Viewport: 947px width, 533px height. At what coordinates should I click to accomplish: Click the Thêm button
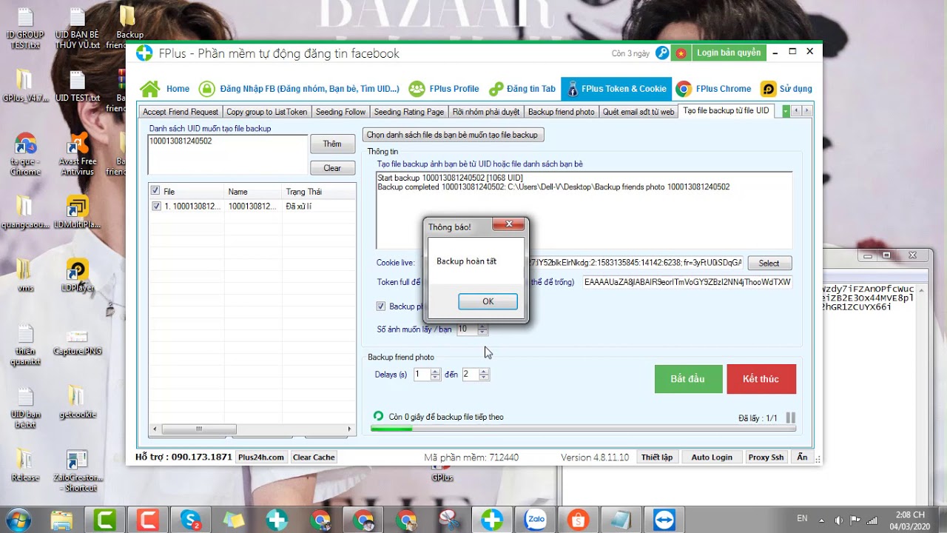pos(332,144)
